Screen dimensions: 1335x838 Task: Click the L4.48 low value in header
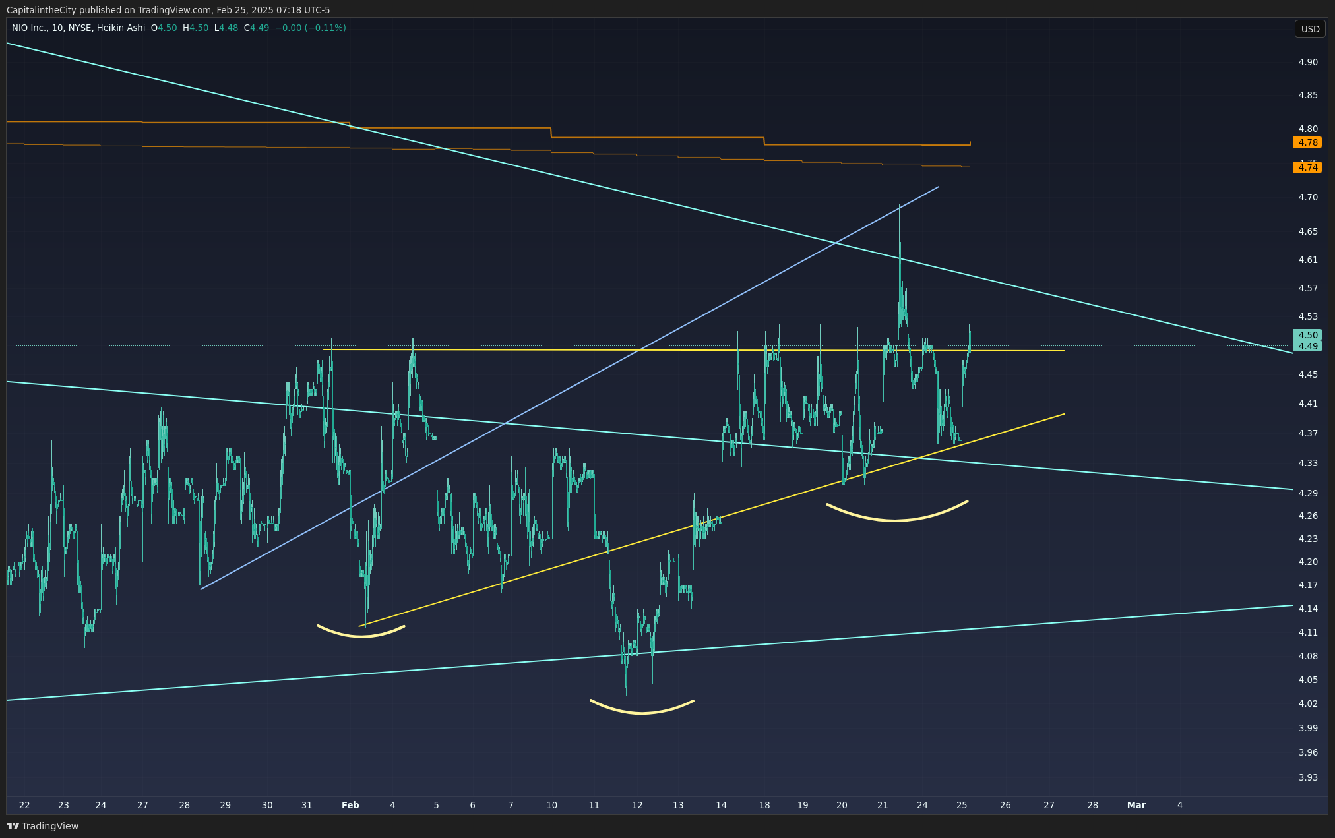point(226,28)
